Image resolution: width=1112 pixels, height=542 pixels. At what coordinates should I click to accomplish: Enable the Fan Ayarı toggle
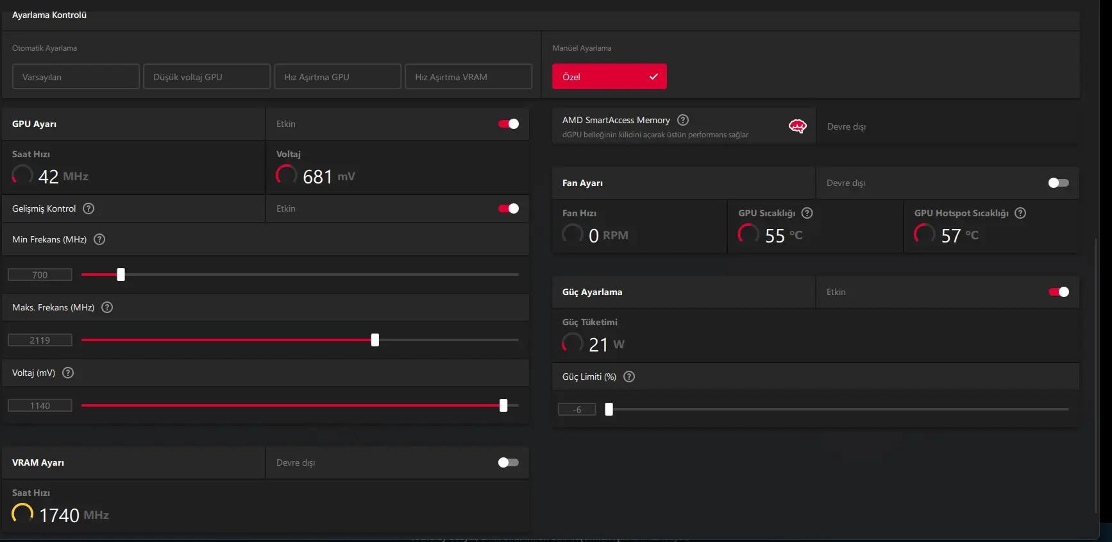1058,183
